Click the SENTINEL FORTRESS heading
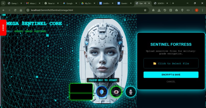Viewport: 206px width, 108px height. pos(171,44)
